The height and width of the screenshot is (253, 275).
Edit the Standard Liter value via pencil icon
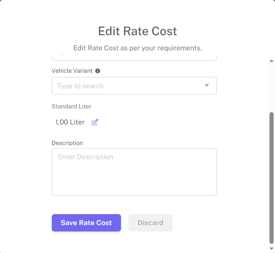pos(95,122)
